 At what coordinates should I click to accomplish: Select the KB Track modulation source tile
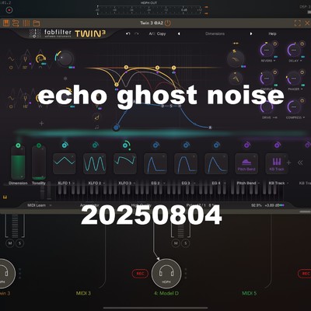[x=277, y=163]
